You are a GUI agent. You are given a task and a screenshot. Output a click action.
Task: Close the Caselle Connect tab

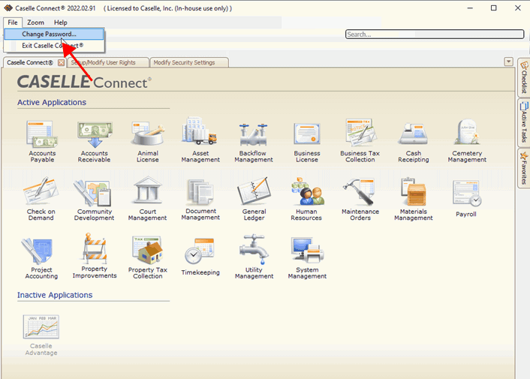(x=61, y=62)
